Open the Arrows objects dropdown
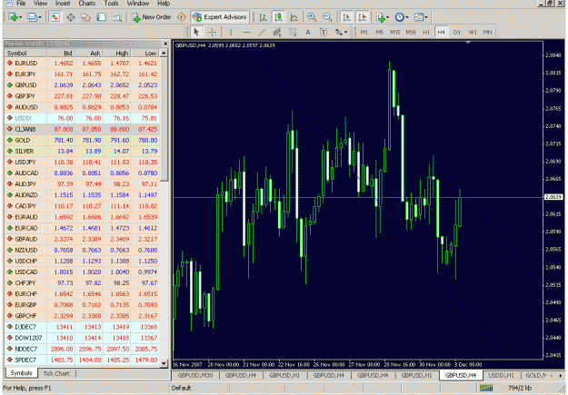Screen dimensions: 568x395 pos(341,32)
